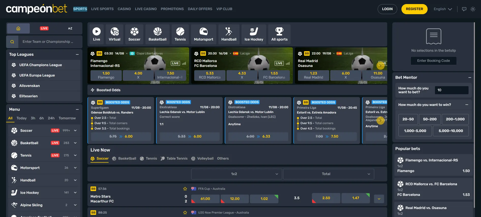
Task: Click the team or championship search field
Action: 50,42
